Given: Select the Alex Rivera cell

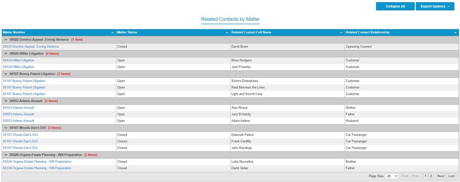Looking at the screenshot, I should pyautogui.click(x=287, y=108).
